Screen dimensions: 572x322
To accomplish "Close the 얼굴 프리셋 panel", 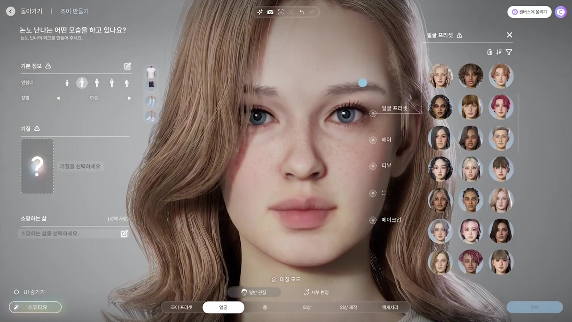I will pyautogui.click(x=509, y=35).
